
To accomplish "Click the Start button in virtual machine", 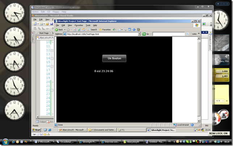I will pyautogui.click(x=37, y=130).
